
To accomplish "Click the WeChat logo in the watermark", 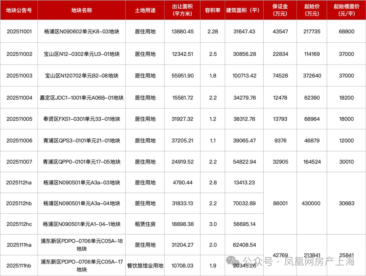I will (x=235, y=262).
